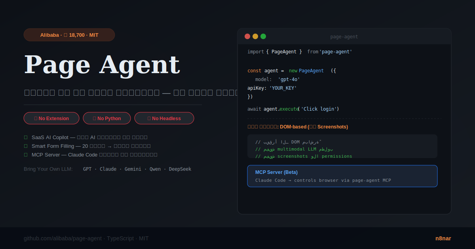The height and width of the screenshot is (249, 475).
Task: Click Gemini in the LLM list
Action: pos(133,169)
